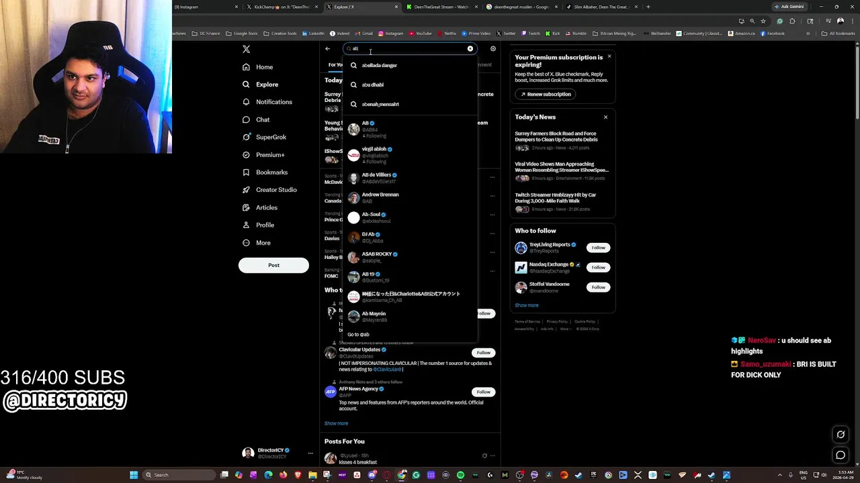Open Ab-Soul profile result
The image size is (860, 483).
pyautogui.click(x=410, y=217)
